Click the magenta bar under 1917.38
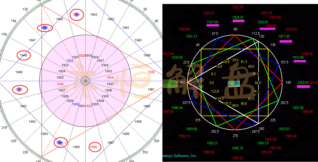318x162 pixels. click(x=286, y=41)
